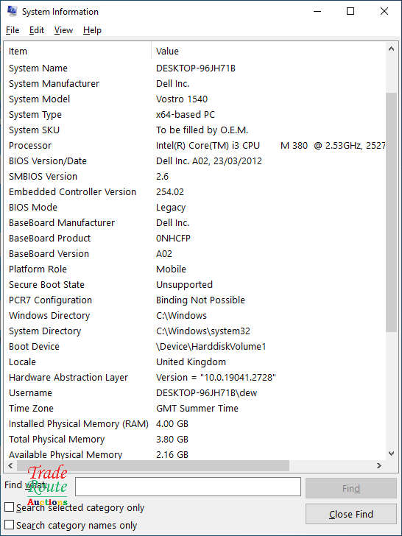
Task: Open the View menu
Action: 63,30
